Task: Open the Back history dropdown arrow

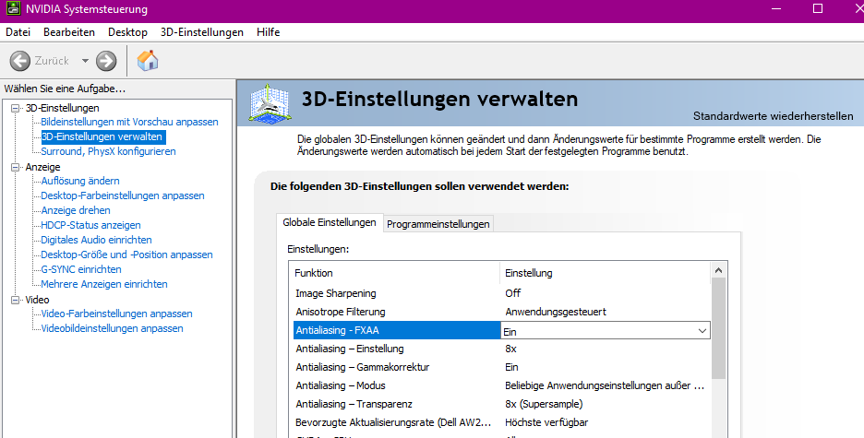Action: 85,61
